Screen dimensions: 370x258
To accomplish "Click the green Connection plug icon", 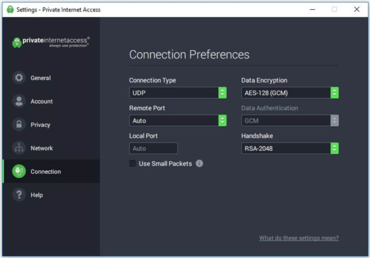I will coord(19,171).
